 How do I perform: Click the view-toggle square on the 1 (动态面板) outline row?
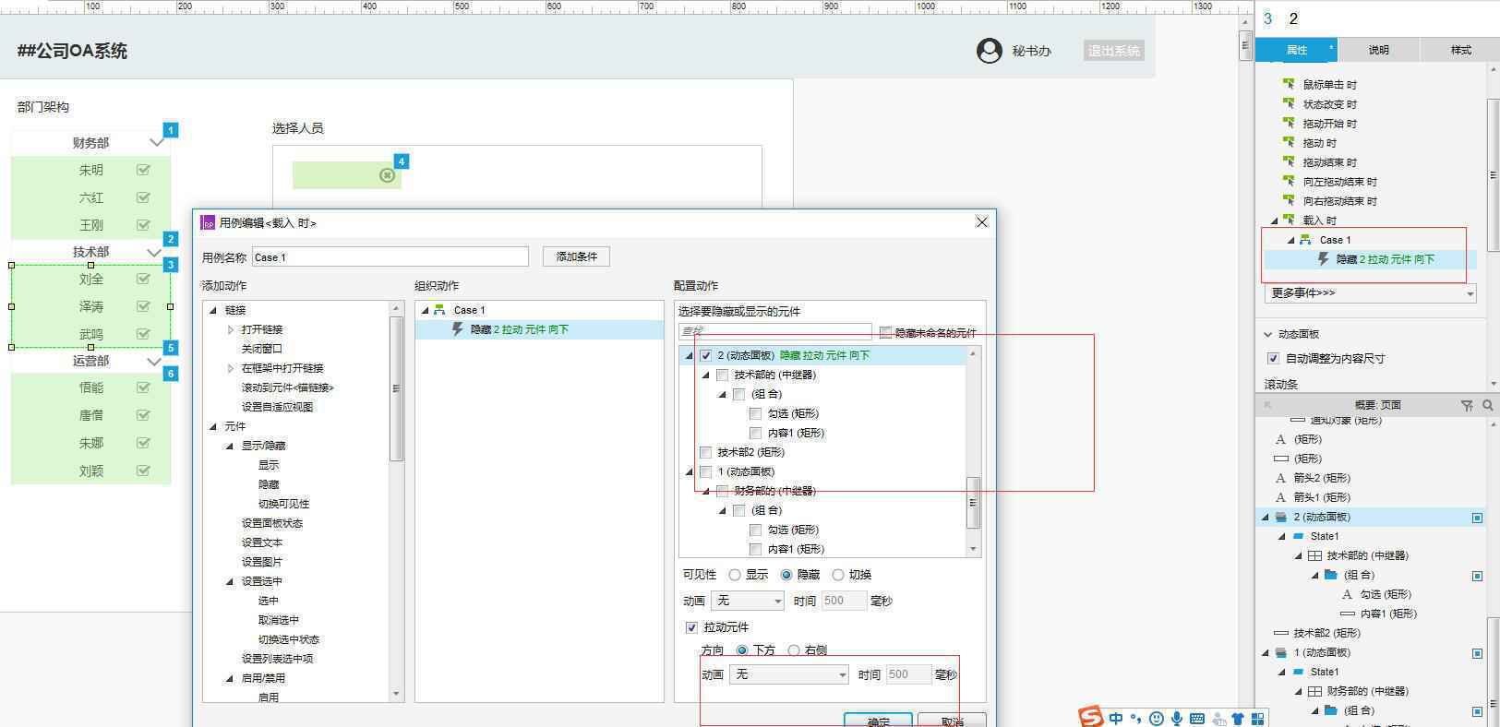1477,653
